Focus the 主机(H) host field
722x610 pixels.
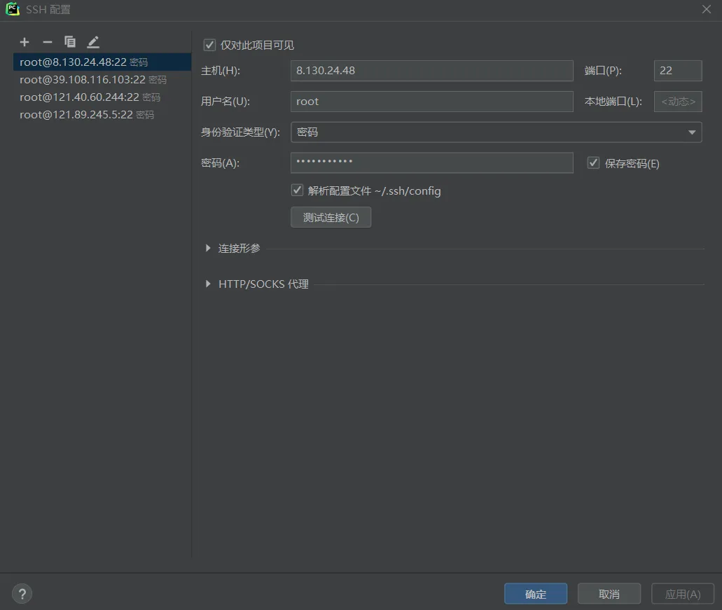coord(431,71)
